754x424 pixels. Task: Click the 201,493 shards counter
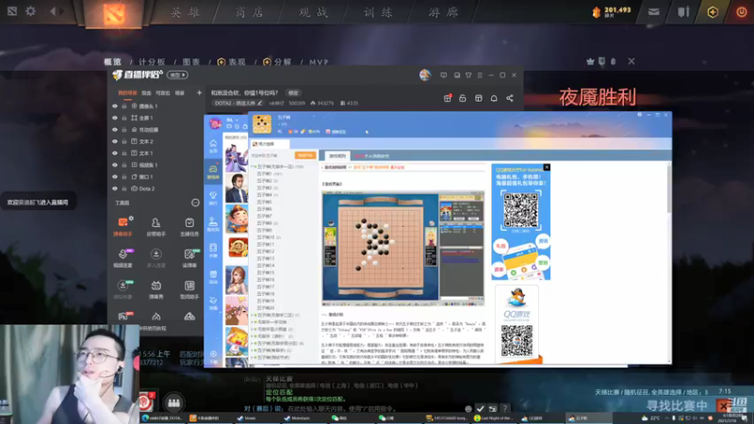(612, 12)
